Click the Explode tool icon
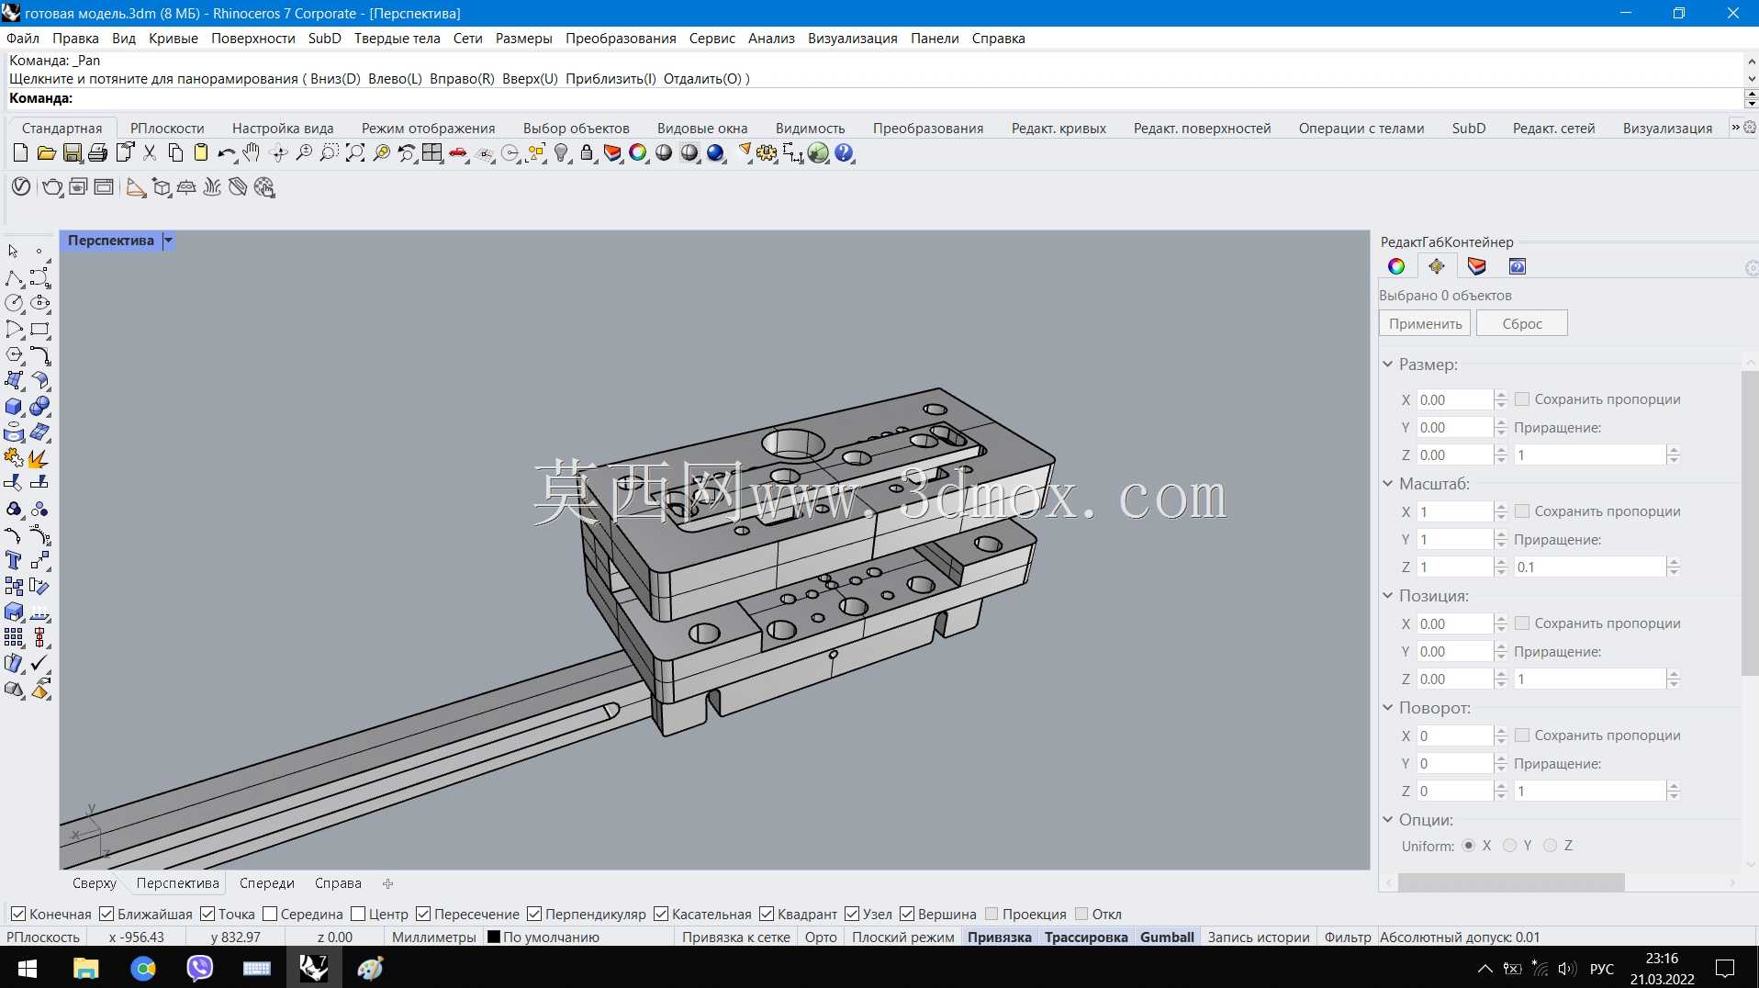1759x988 pixels. [39, 457]
